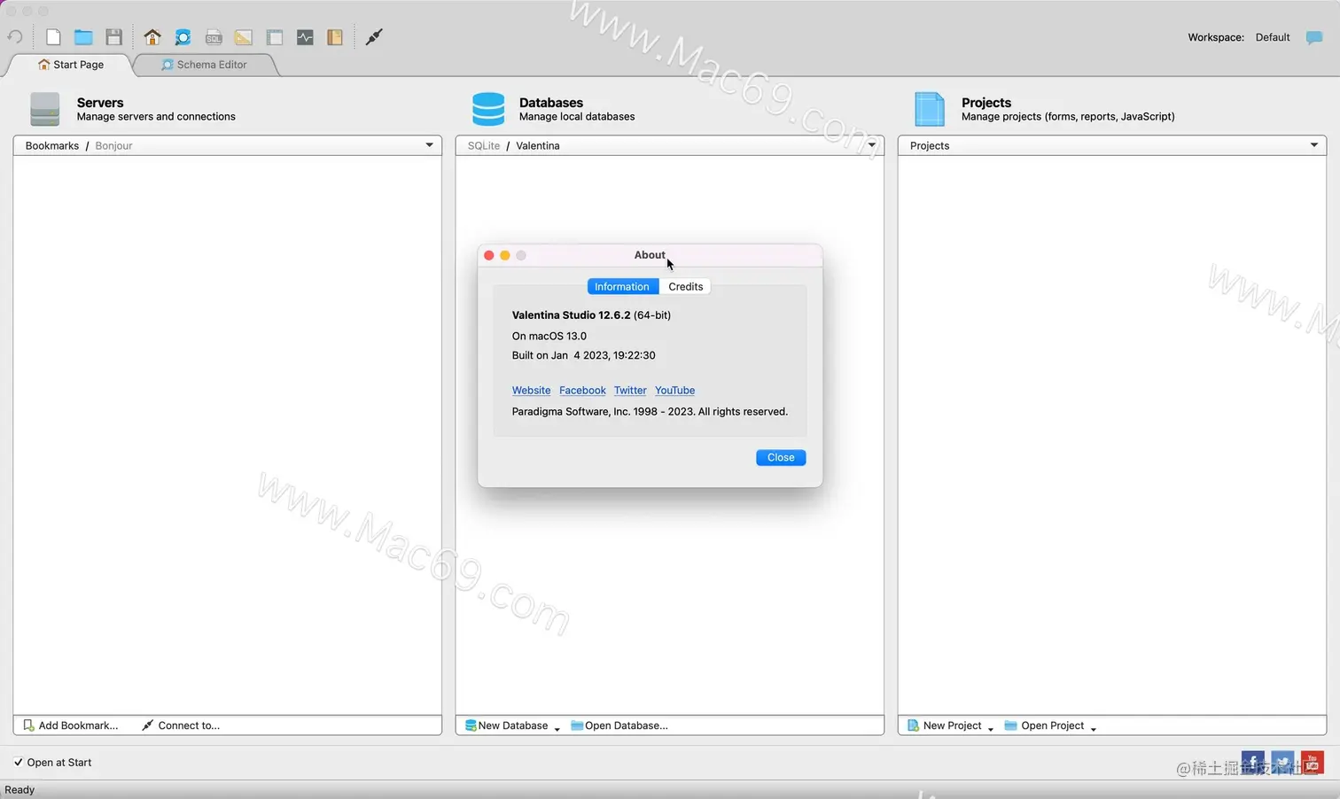This screenshot has width=1340, height=799.
Task: Open the YouTube icon in the bottom corner
Action: [1313, 763]
